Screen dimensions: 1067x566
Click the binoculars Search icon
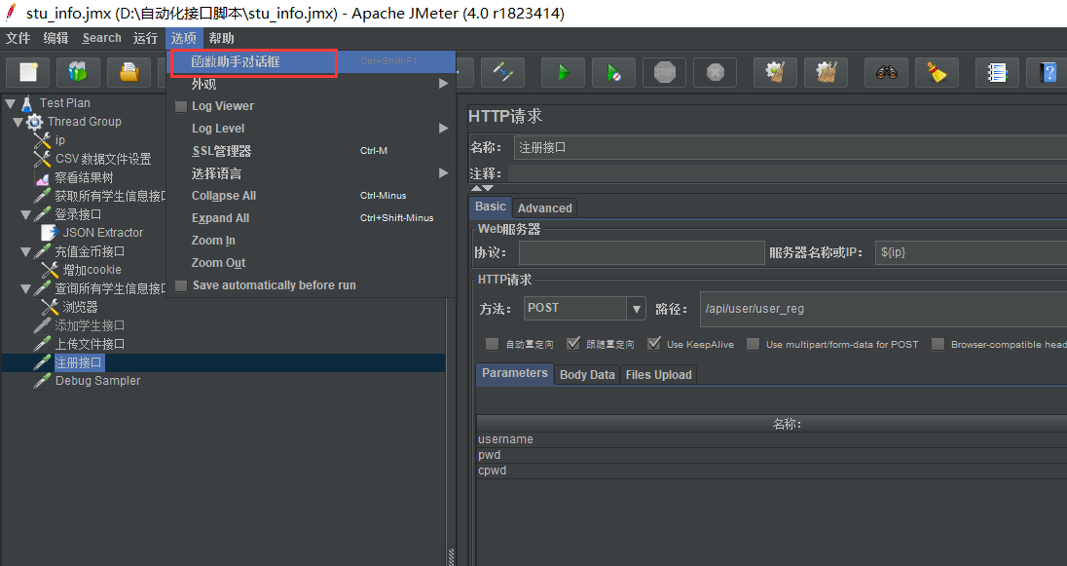pos(887,72)
